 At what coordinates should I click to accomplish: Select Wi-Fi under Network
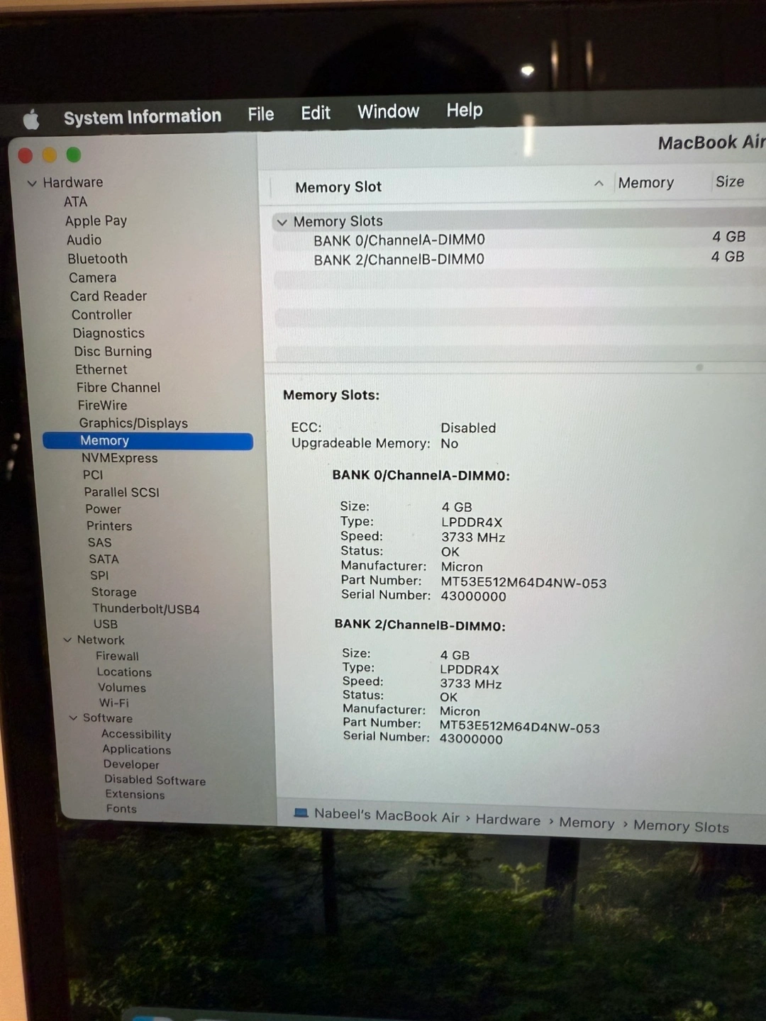(113, 703)
